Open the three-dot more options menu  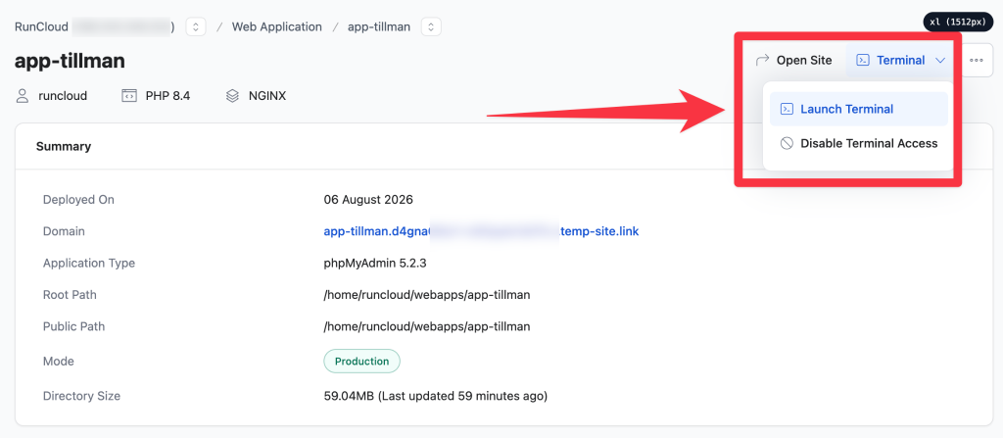[x=977, y=60]
